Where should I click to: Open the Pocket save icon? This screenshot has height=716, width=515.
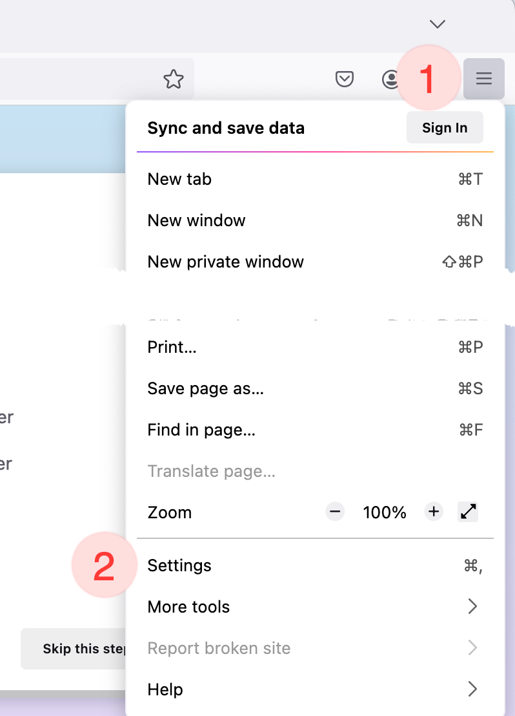point(345,79)
